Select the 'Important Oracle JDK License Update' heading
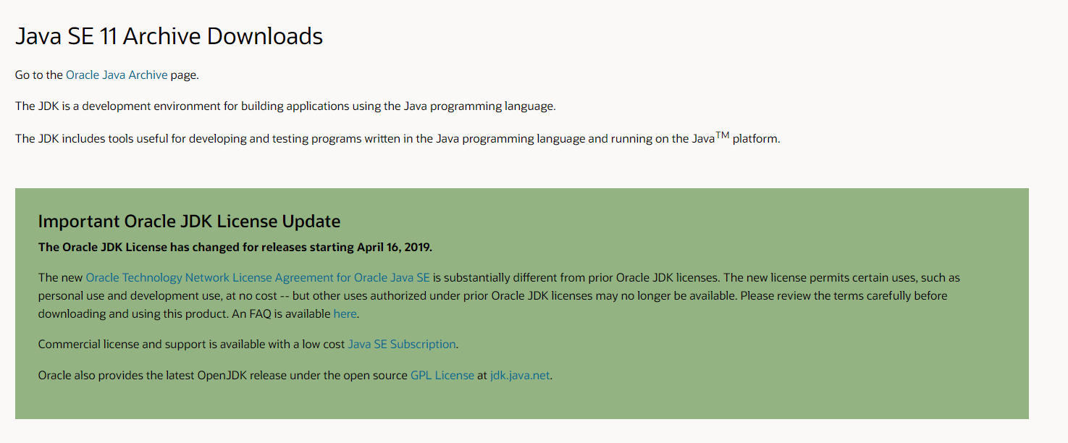 [190, 221]
